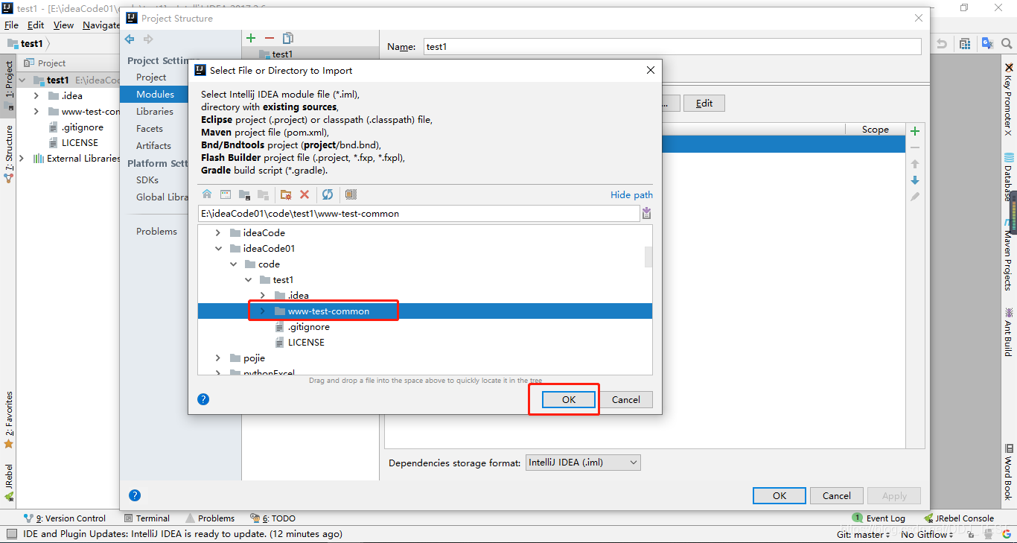Click the path field with E:\ideaCode01 path

coord(419,213)
